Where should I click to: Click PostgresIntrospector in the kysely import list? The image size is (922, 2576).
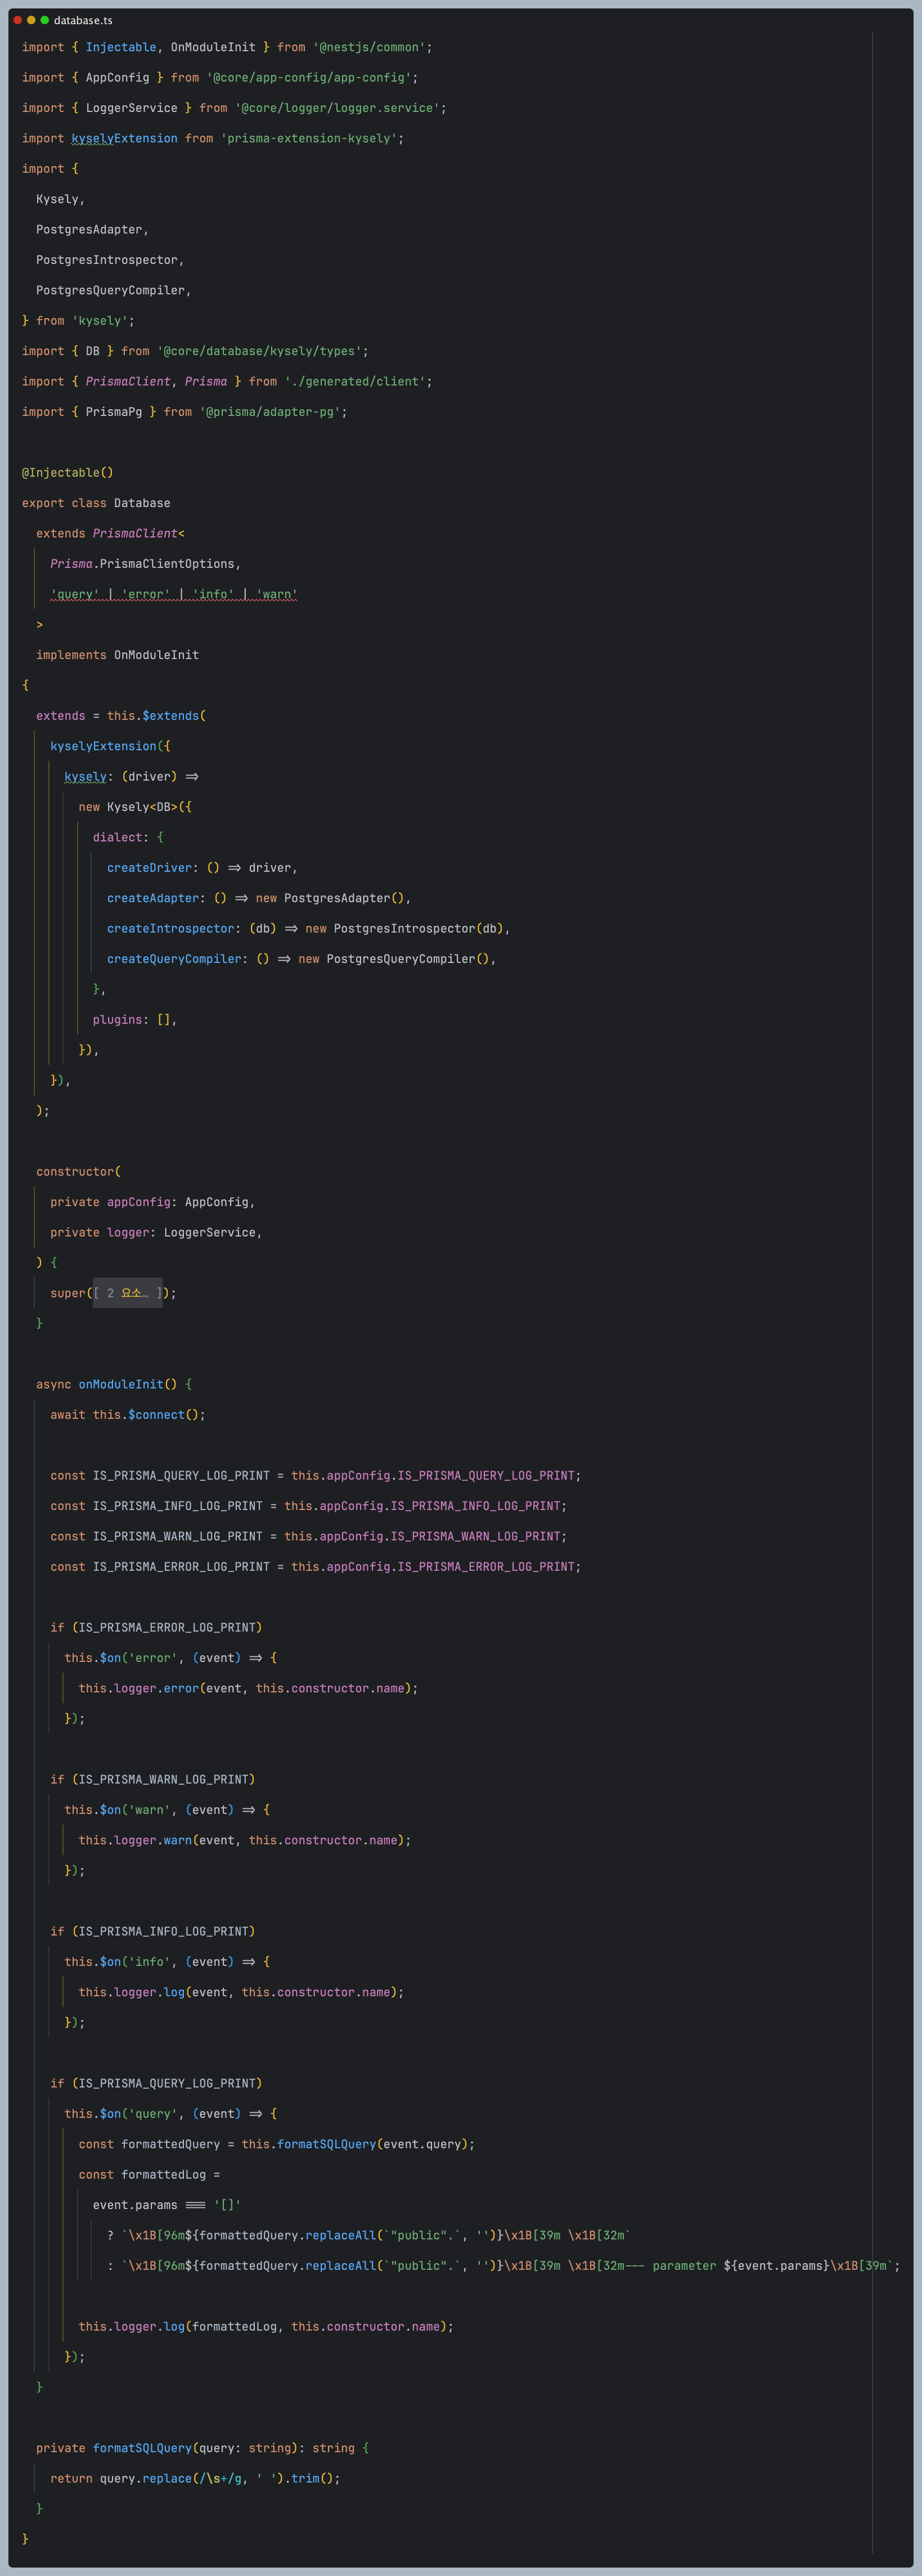pyautogui.click(x=107, y=260)
